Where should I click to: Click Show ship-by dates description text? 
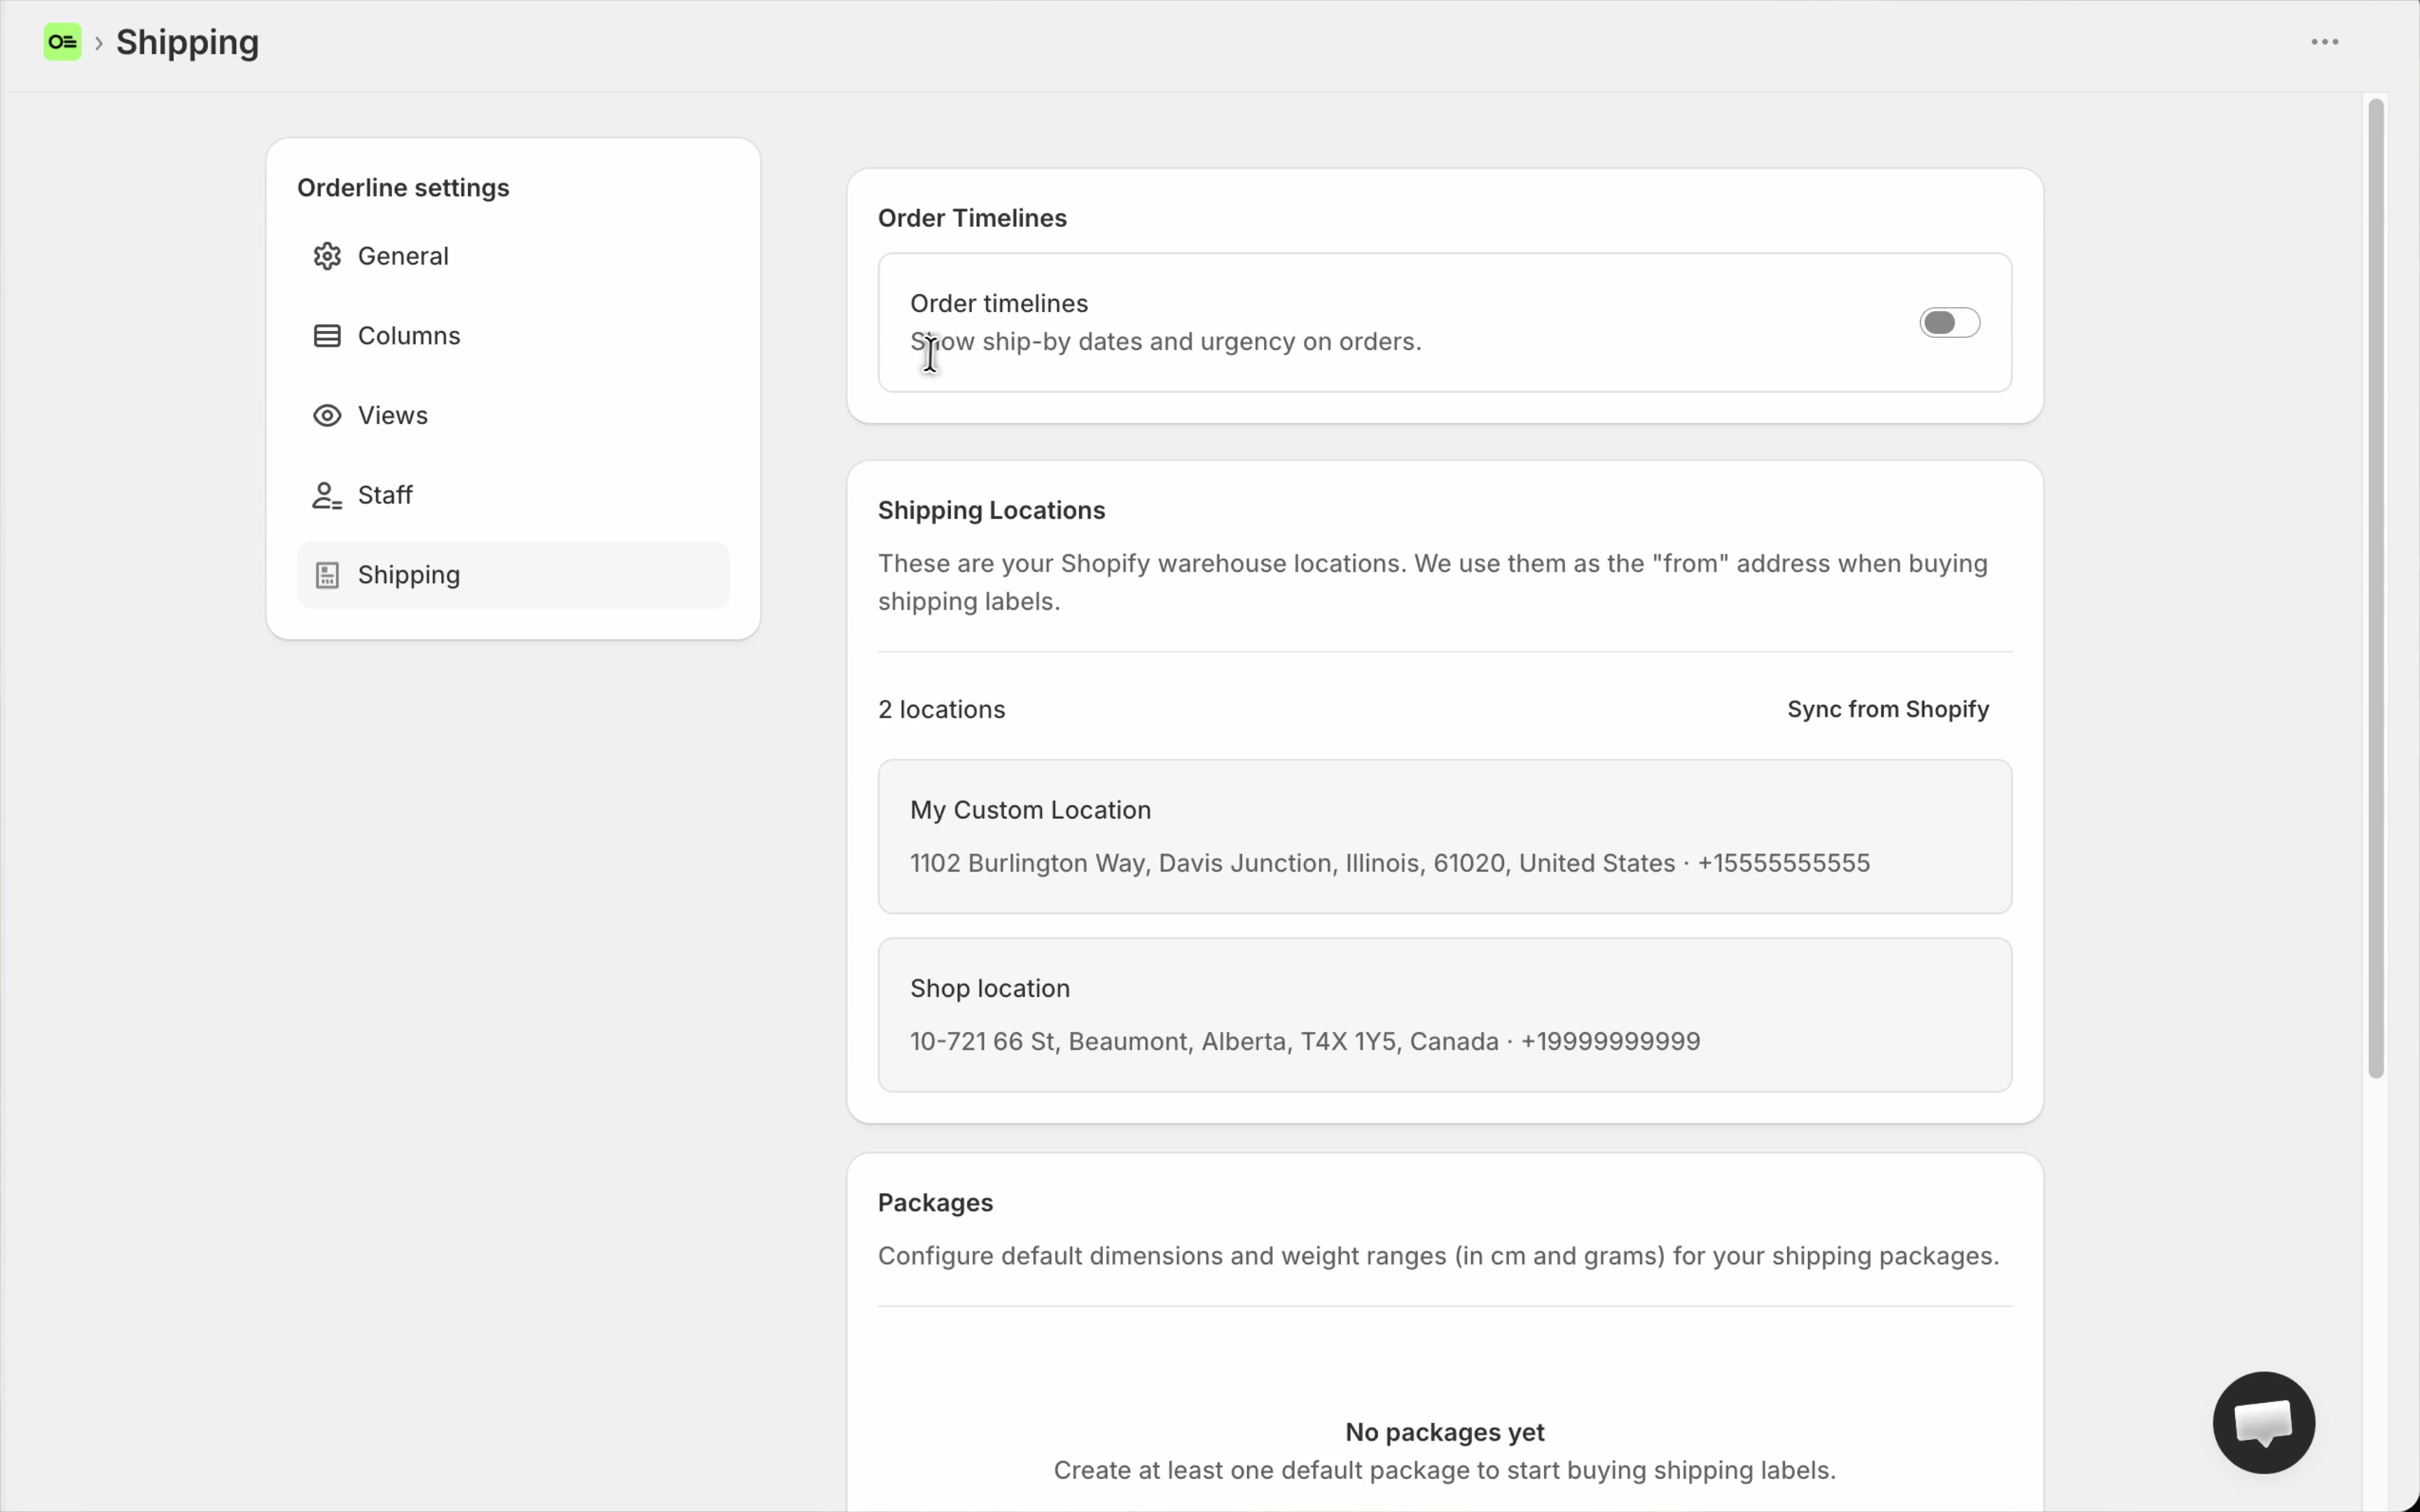[1165, 342]
